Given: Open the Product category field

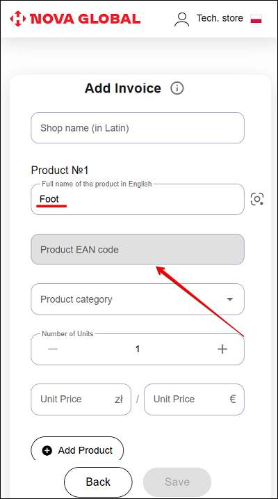Looking at the screenshot, I should tap(138, 299).
